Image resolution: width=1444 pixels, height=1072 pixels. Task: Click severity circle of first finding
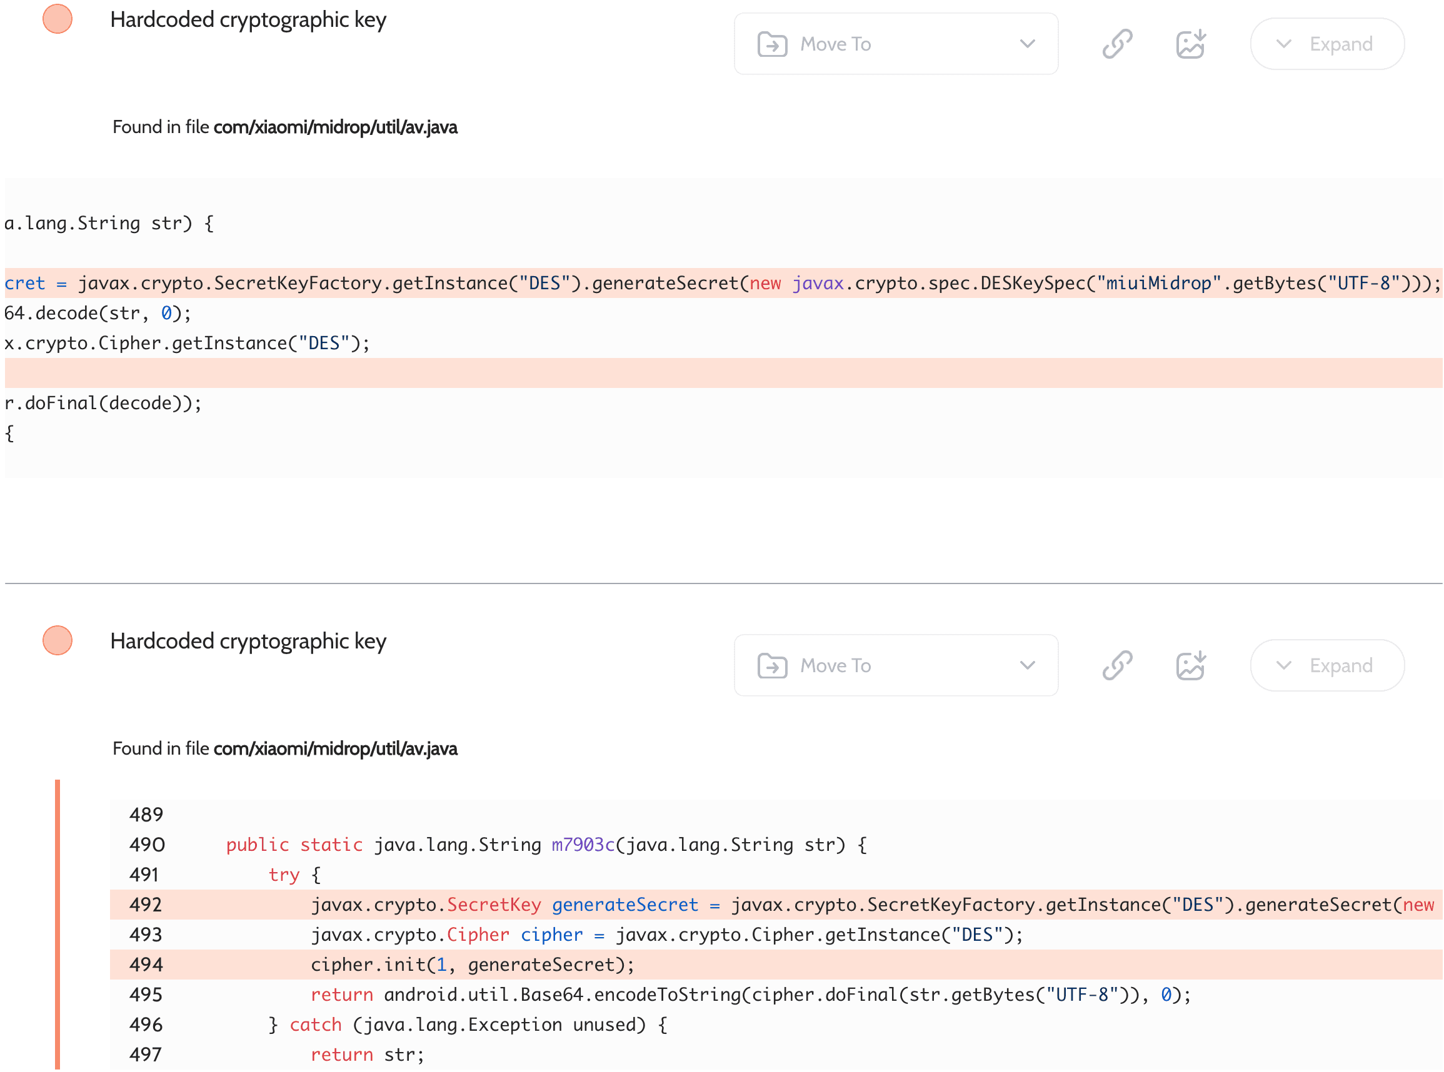57,19
